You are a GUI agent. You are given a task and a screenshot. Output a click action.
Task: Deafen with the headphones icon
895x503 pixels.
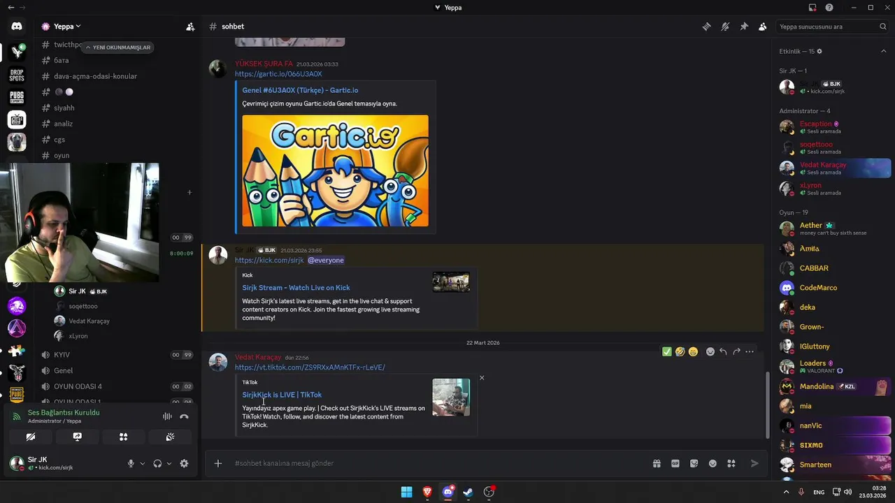pos(157,463)
